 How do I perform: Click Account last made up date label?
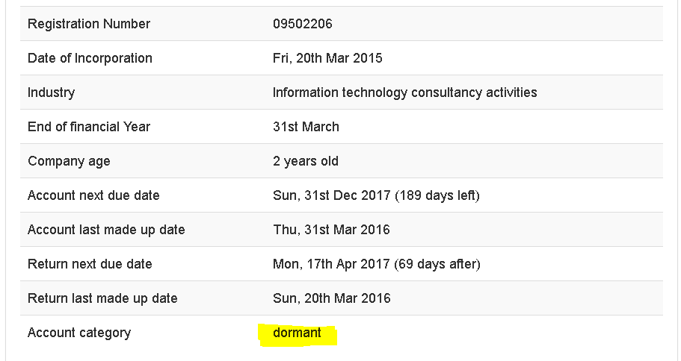pos(106,230)
